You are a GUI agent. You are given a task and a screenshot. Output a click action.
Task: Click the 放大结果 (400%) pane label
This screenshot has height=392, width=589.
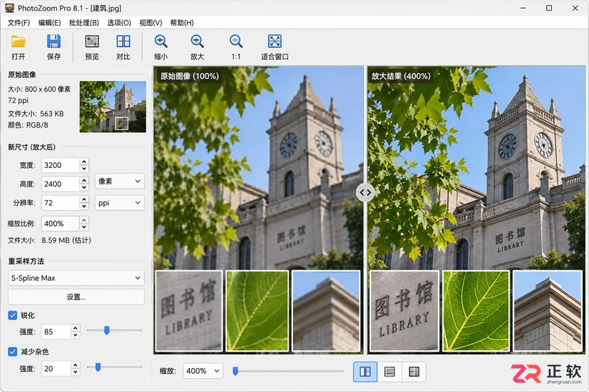401,76
